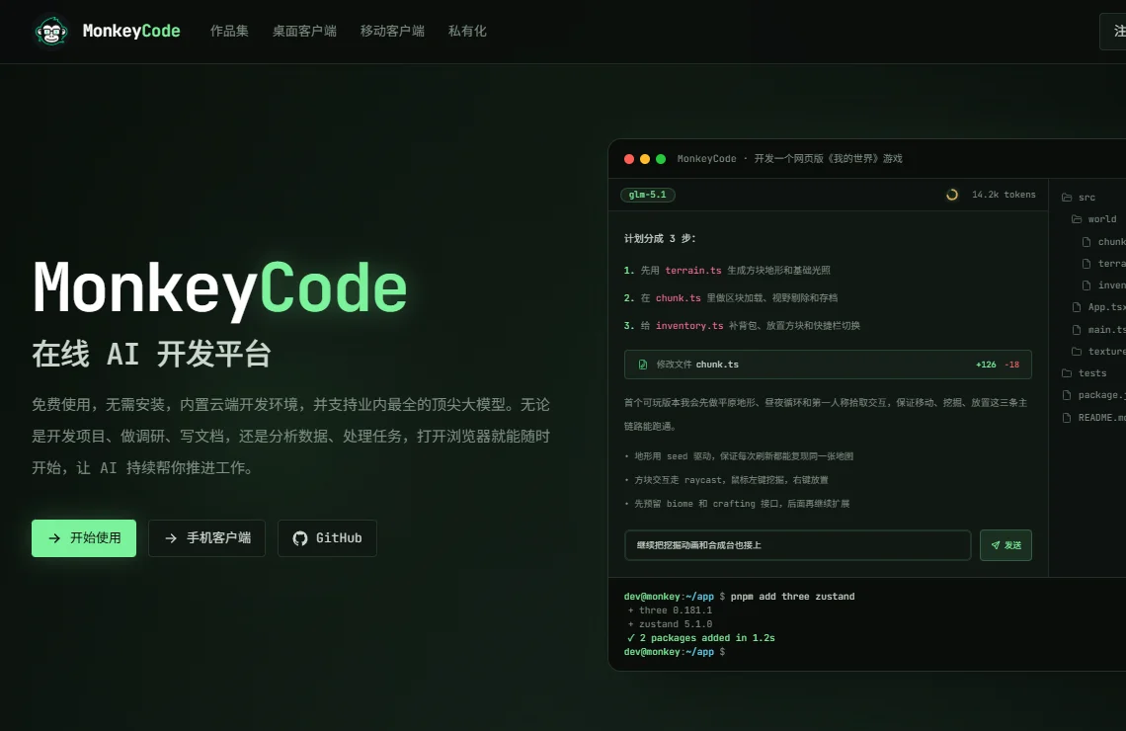
Task: Open the 移动客户端 nav item
Action: click(x=392, y=31)
